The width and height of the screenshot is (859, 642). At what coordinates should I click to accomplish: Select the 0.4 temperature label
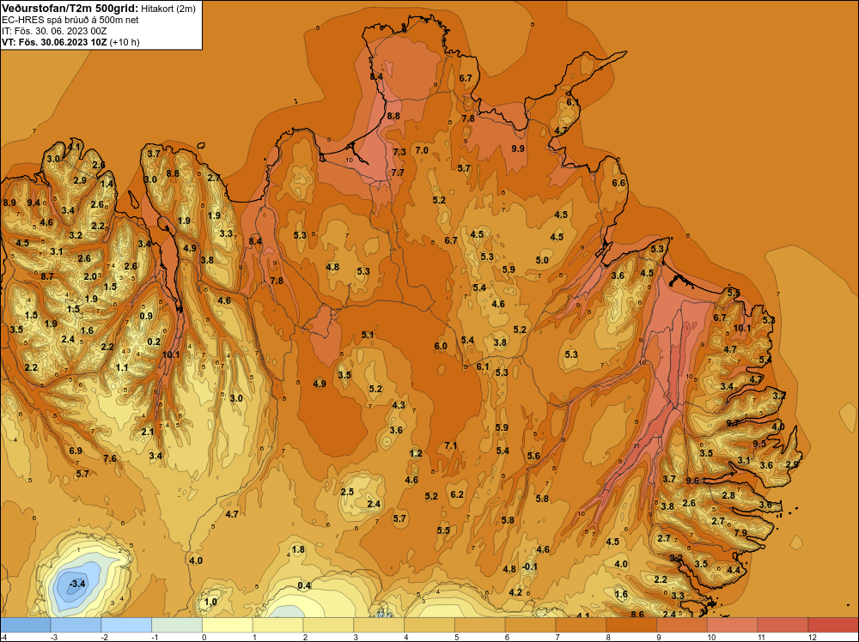click(x=304, y=585)
